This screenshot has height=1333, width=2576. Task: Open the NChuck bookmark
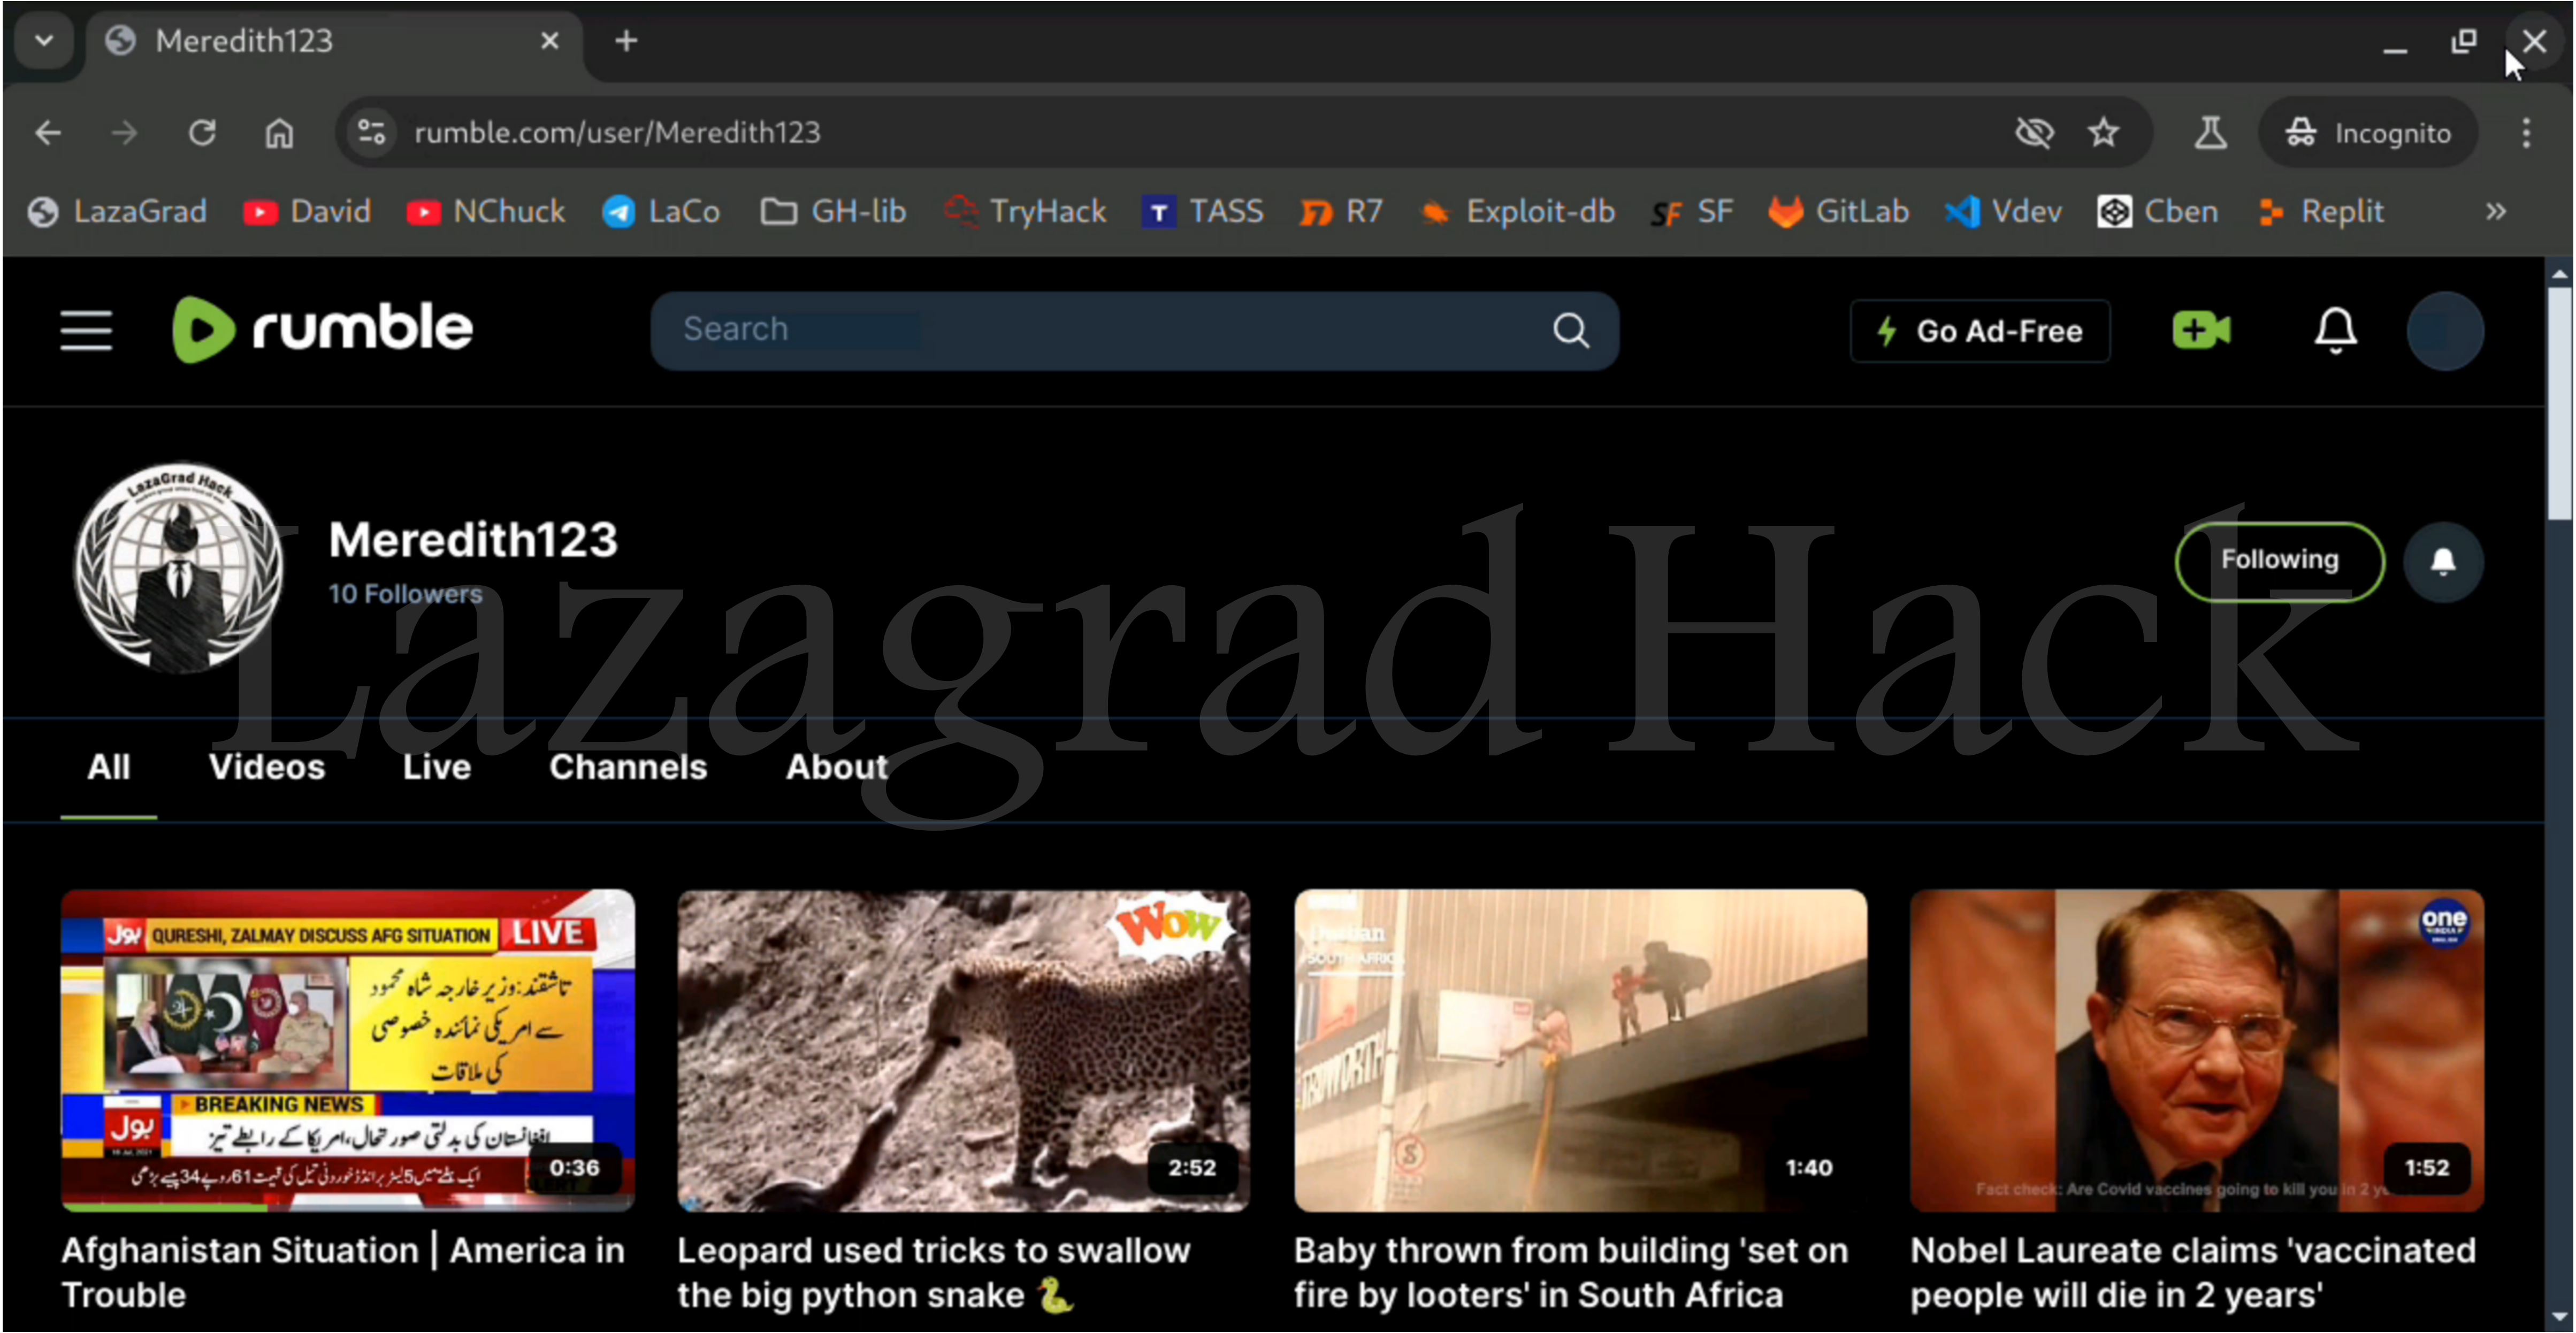tap(486, 211)
